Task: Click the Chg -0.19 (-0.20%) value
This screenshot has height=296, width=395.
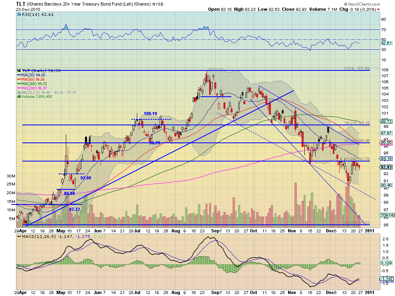Action: click(358, 9)
